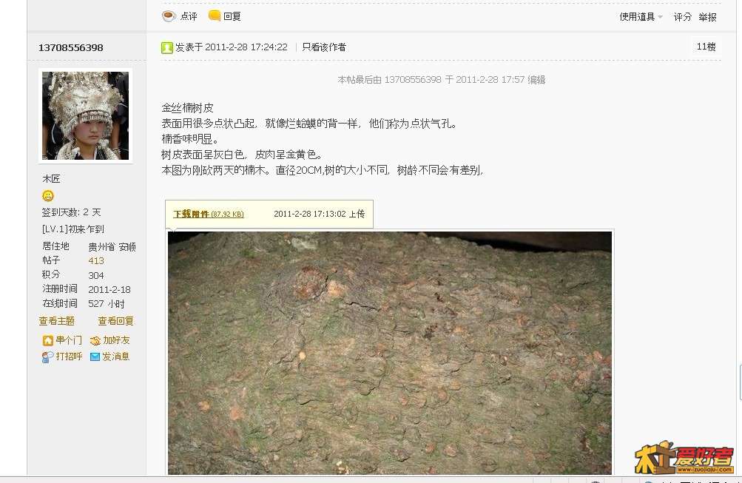The image size is (742, 483).
Task: Expand the 使用道具 dropdown
Action: coord(641,17)
